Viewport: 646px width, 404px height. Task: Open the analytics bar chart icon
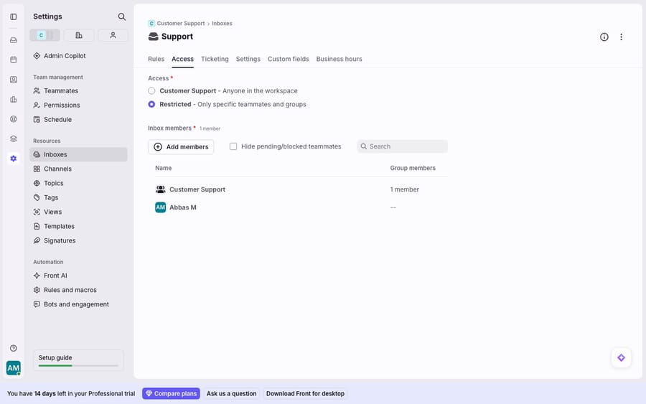tap(13, 99)
